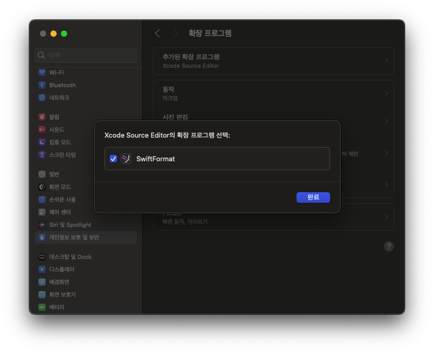Click the 확장 프로그램 page title
The image size is (434, 353).
[x=210, y=33]
